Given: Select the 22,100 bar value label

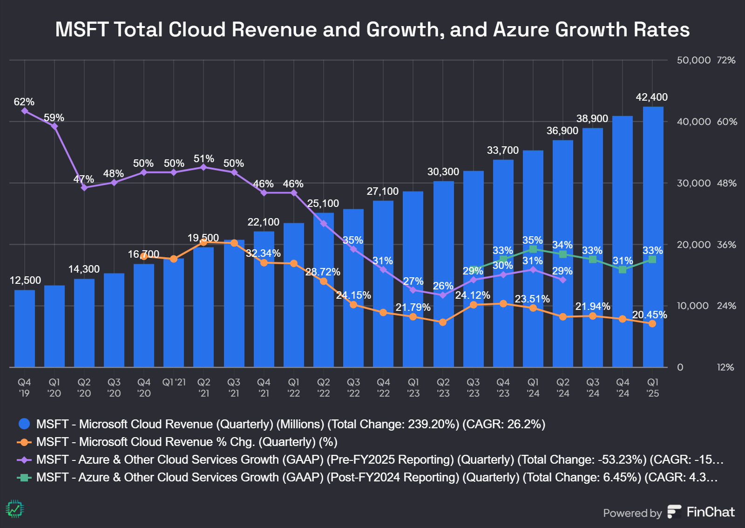Looking at the screenshot, I should pyautogui.click(x=264, y=222).
